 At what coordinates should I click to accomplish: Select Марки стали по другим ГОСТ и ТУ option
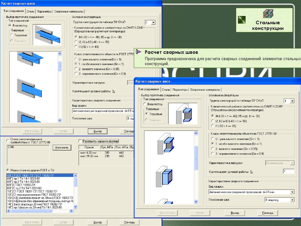(x=8, y=170)
